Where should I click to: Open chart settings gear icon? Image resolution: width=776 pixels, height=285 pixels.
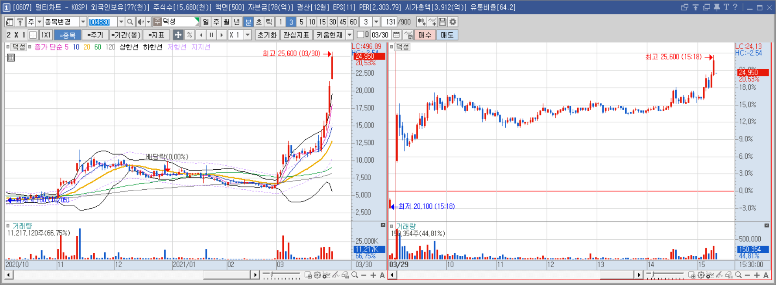tap(453, 22)
